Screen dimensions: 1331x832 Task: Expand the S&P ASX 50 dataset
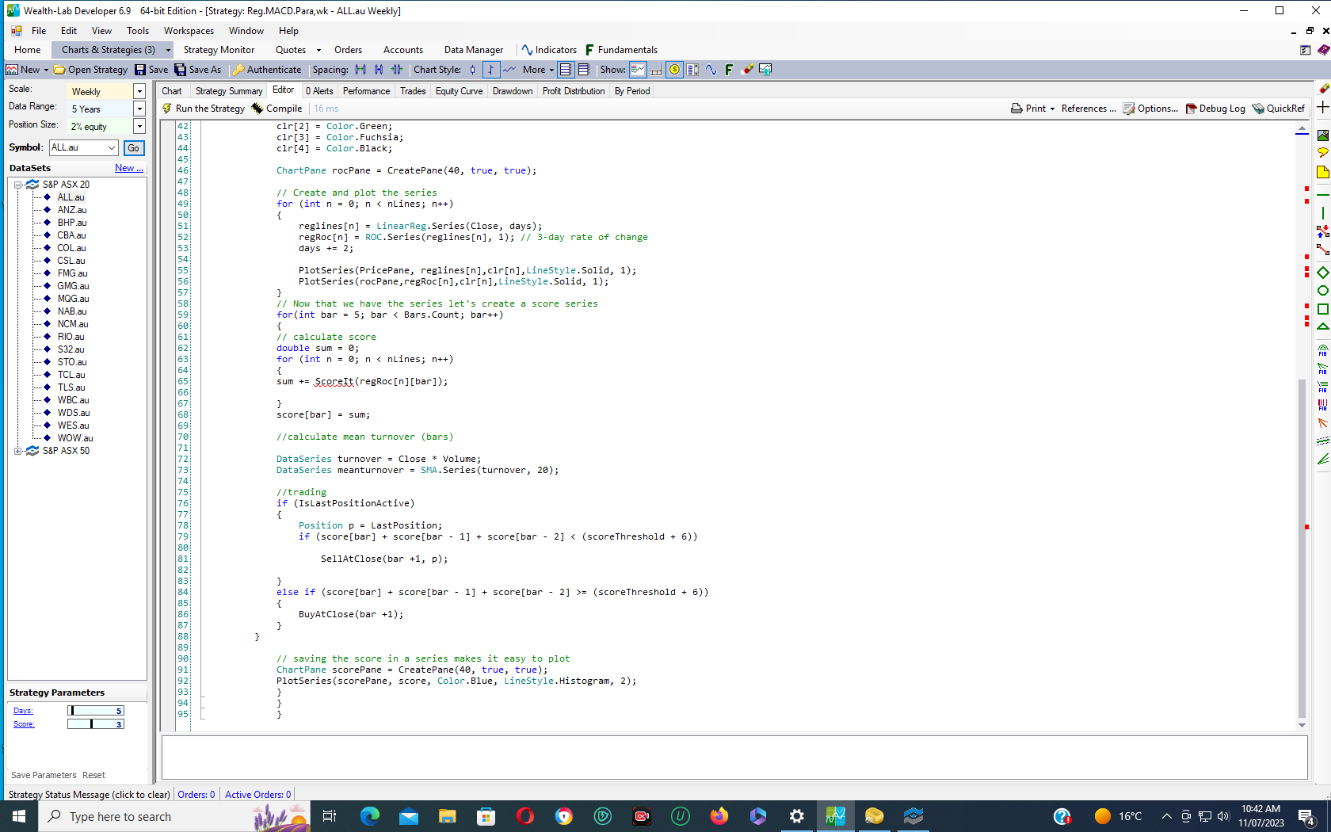click(17, 451)
